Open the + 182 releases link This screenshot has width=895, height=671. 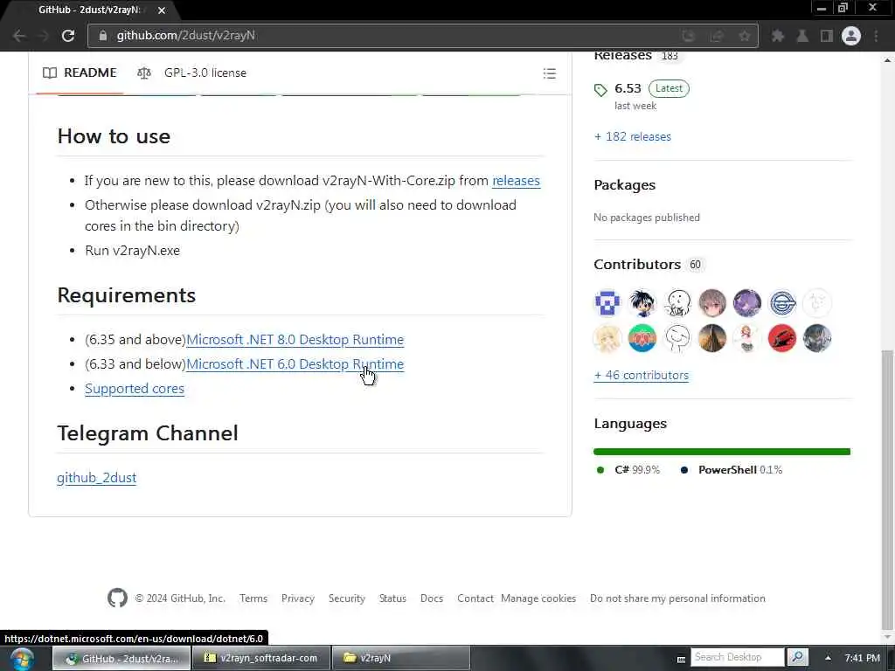point(633,136)
